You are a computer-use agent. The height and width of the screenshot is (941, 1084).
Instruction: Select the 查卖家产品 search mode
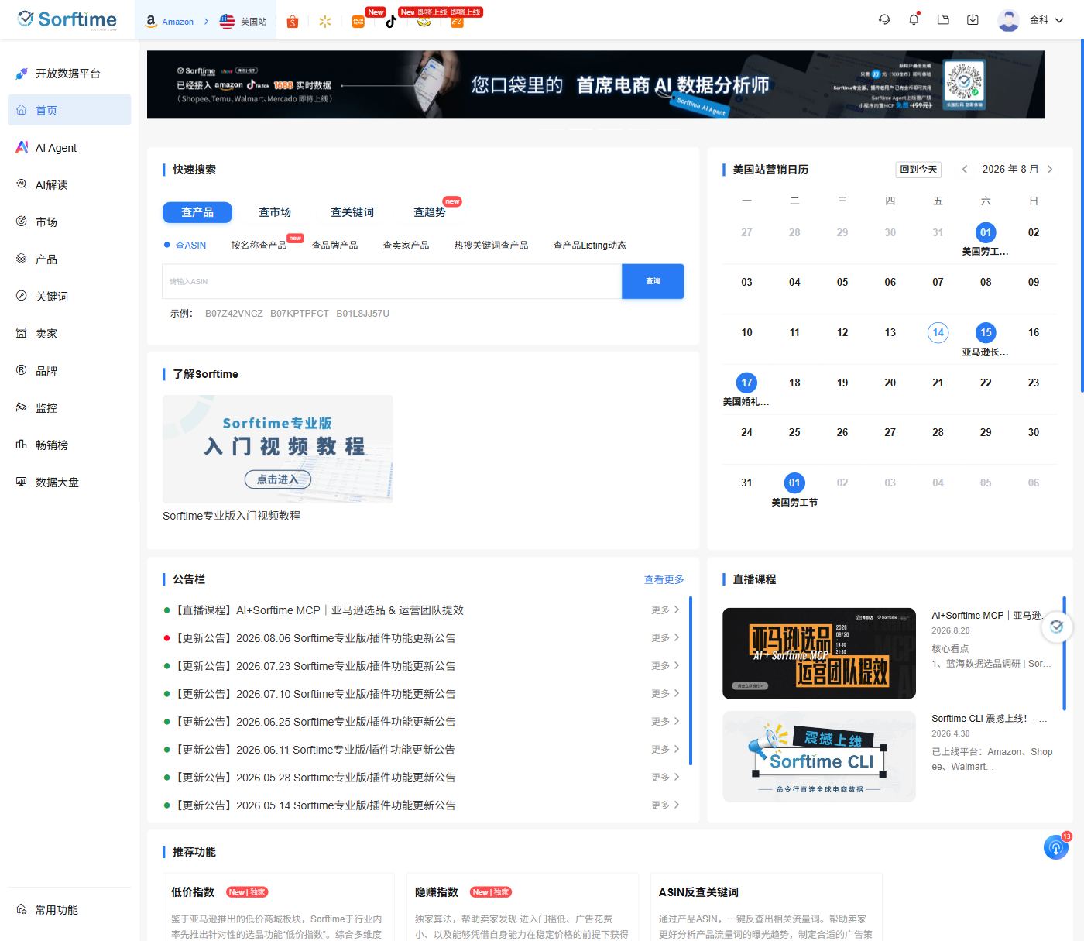click(x=406, y=245)
